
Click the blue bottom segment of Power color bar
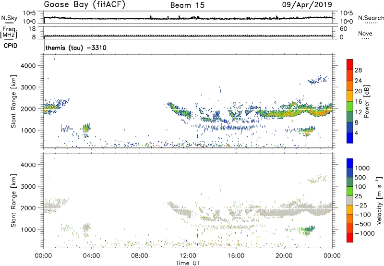click(x=350, y=138)
